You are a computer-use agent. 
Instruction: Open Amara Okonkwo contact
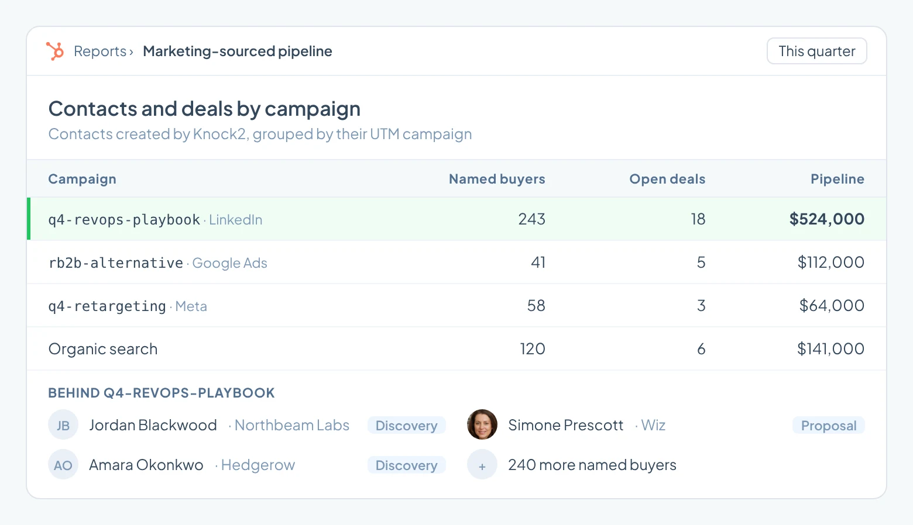tap(146, 465)
